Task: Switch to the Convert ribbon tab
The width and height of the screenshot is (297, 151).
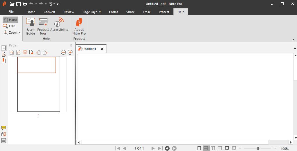Action: click(x=49, y=12)
